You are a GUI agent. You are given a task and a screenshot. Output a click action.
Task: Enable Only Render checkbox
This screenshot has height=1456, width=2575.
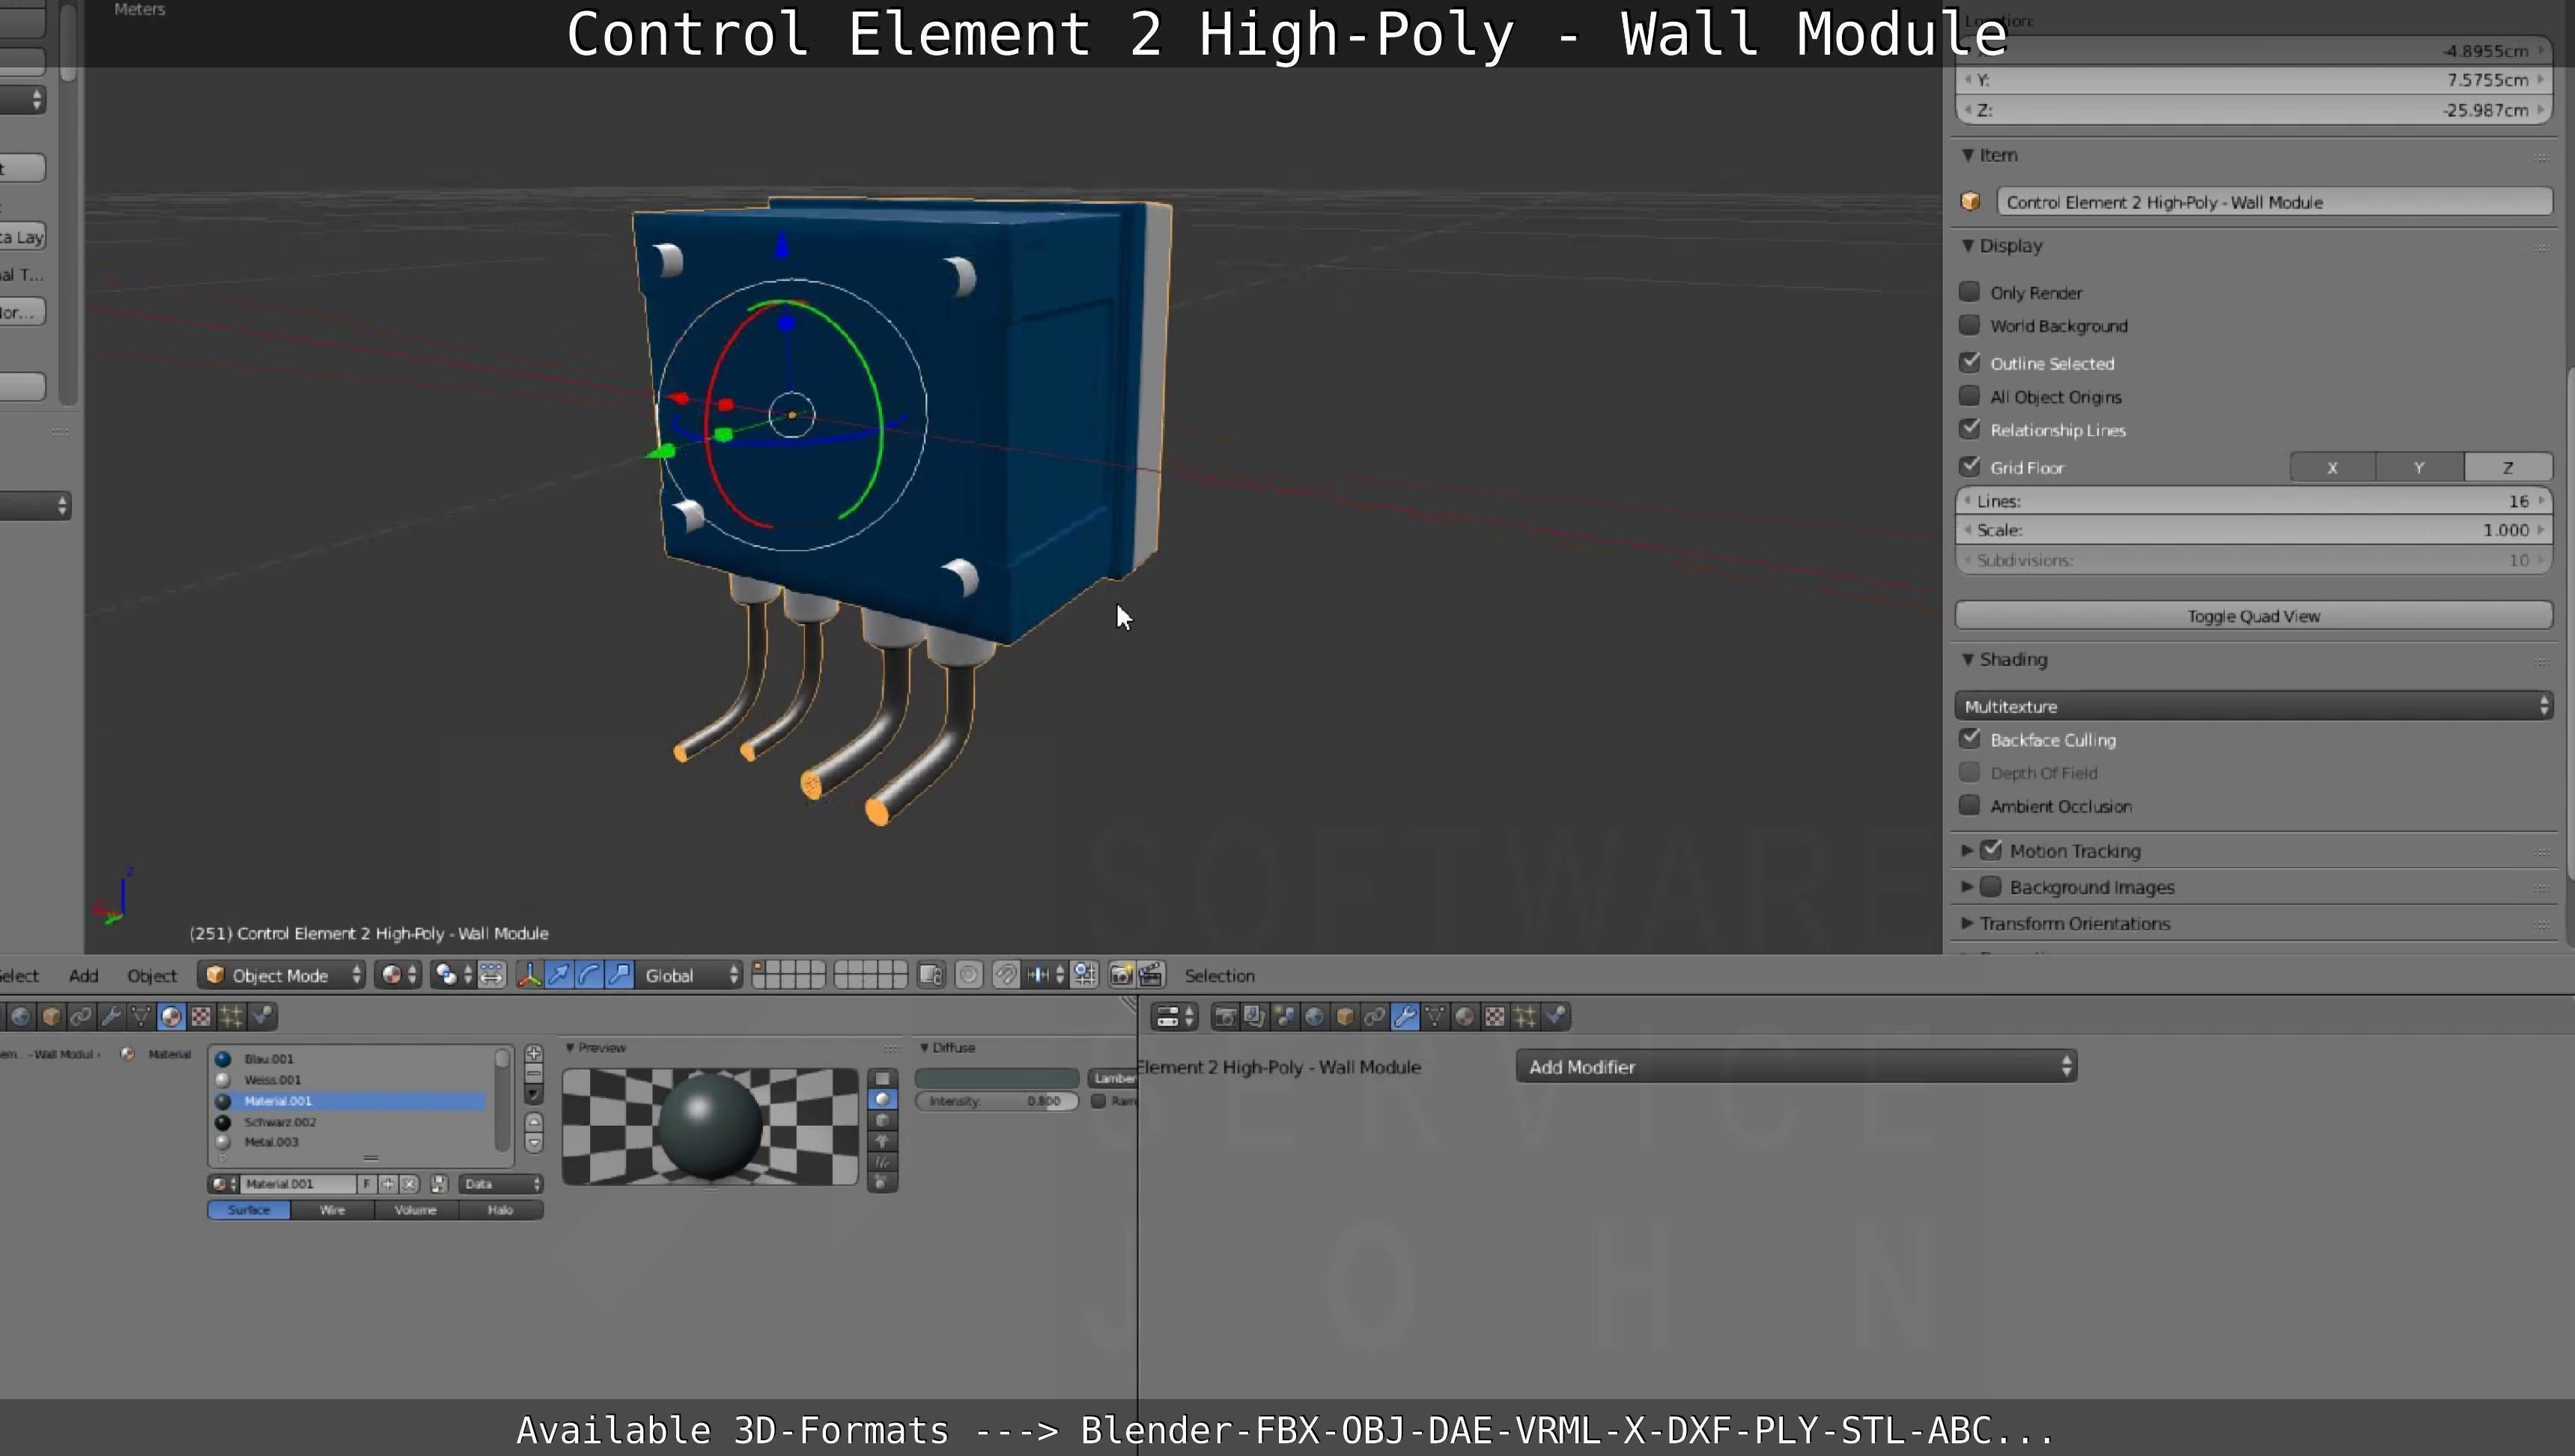point(1969,292)
